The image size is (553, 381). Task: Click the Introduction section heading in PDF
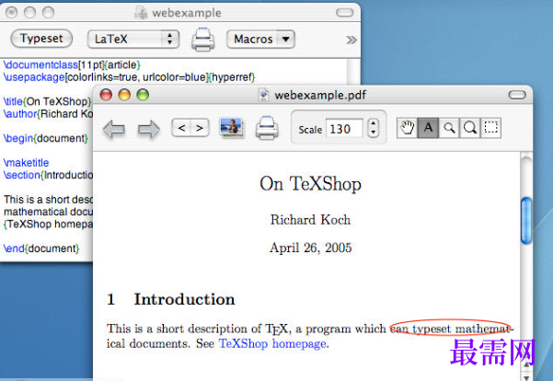[184, 299]
